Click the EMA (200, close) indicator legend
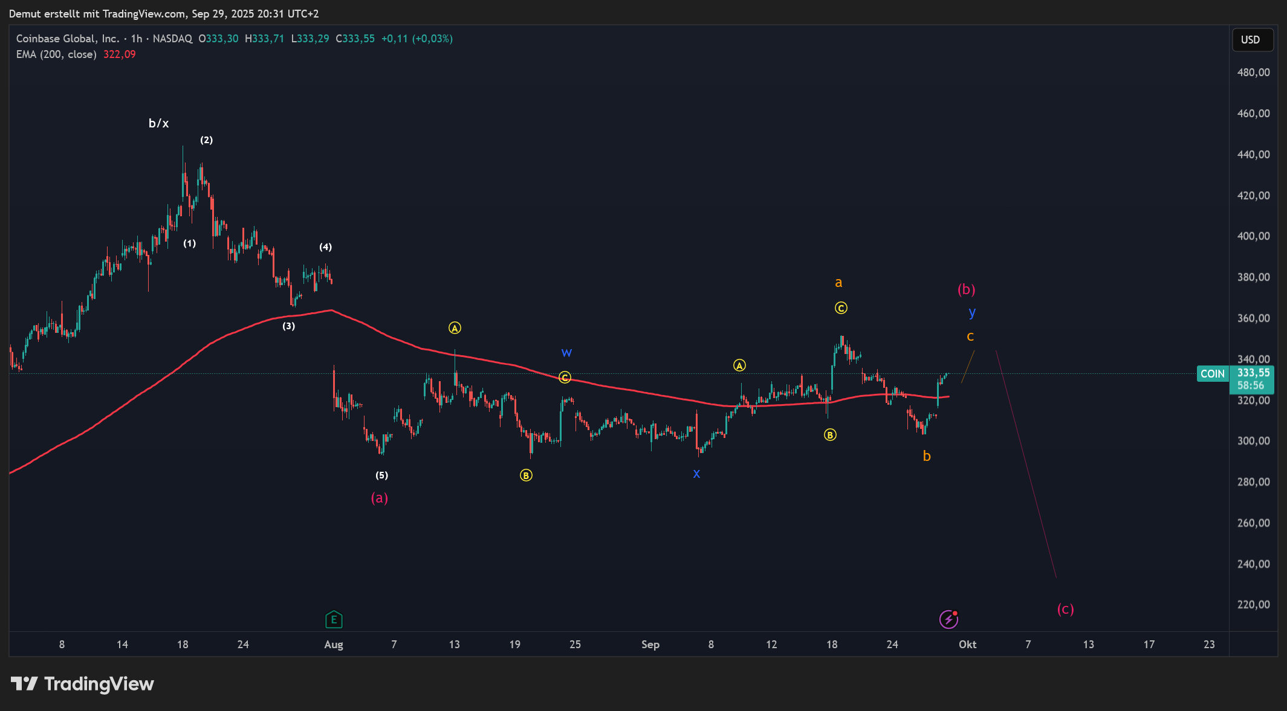 pos(56,54)
